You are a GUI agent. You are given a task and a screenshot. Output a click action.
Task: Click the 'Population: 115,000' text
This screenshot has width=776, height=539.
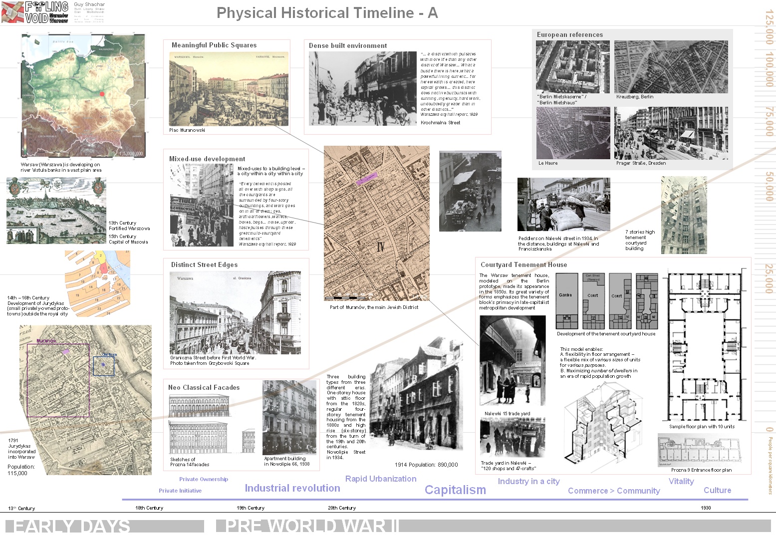pos(21,470)
